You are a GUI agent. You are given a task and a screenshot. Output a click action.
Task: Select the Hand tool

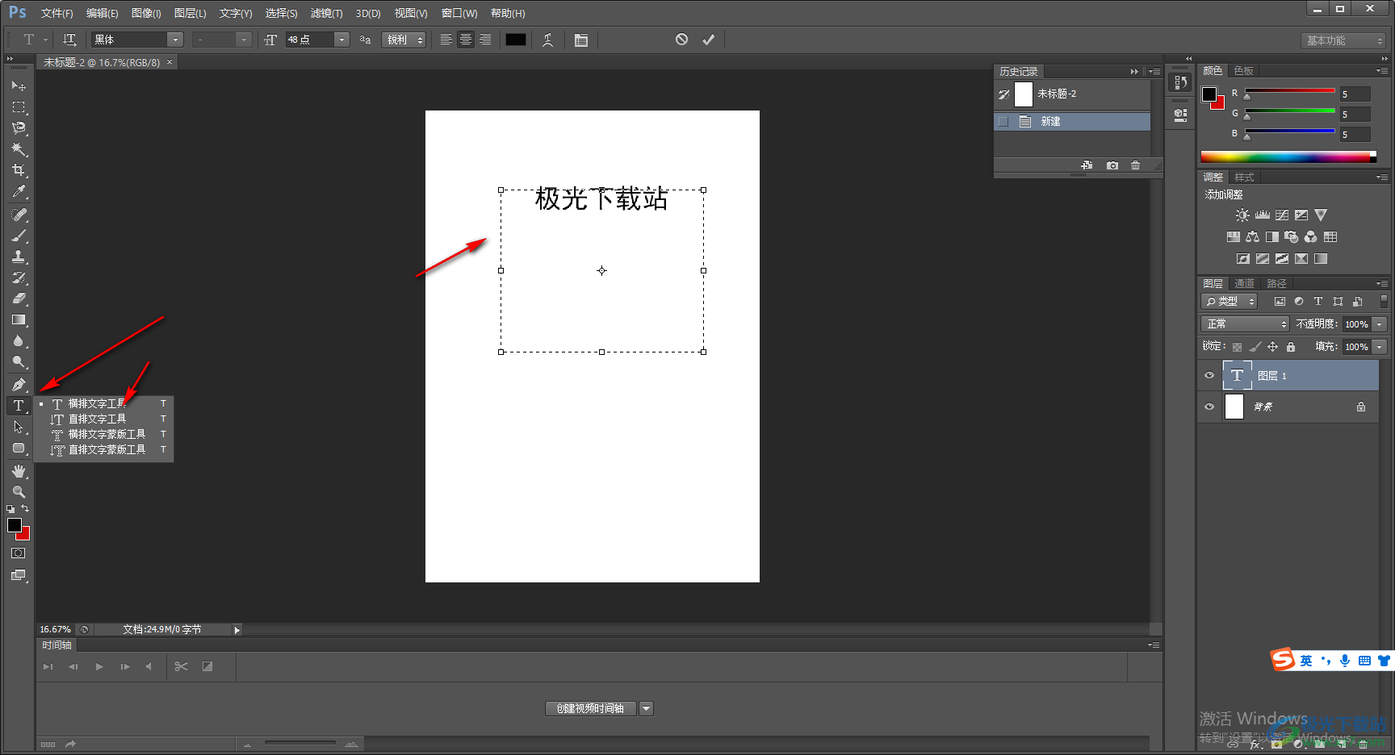[19, 471]
